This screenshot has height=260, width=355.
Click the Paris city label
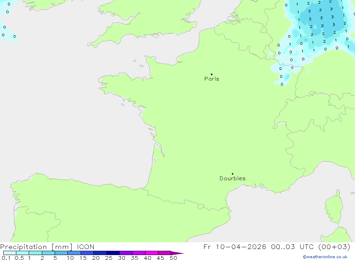(x=212, y=79)
